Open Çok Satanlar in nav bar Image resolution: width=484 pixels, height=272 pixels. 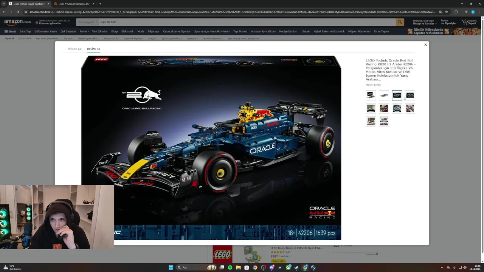(x=68, y=31)
